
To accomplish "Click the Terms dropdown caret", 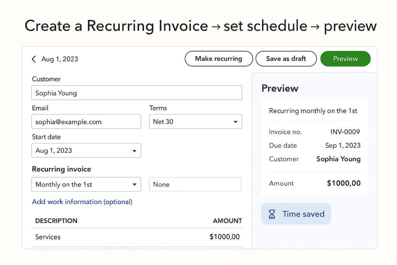I will (236, 121).
